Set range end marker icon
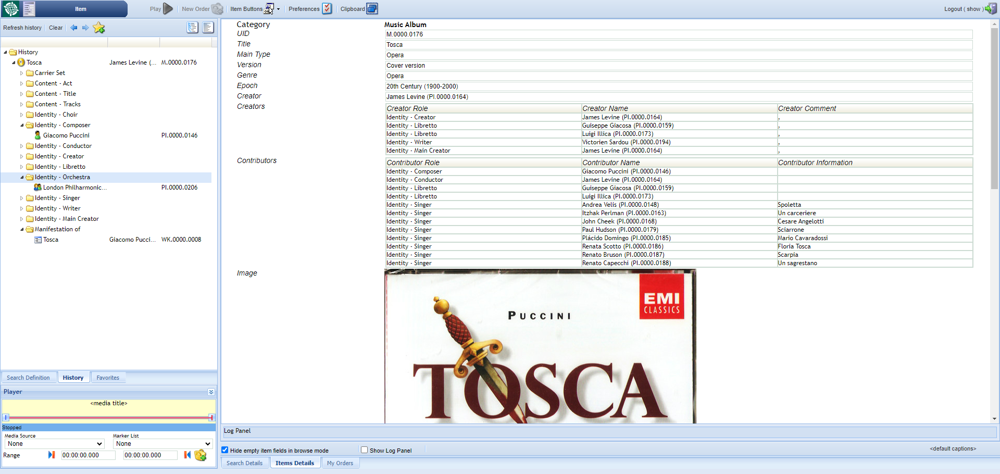 (187, 455)
